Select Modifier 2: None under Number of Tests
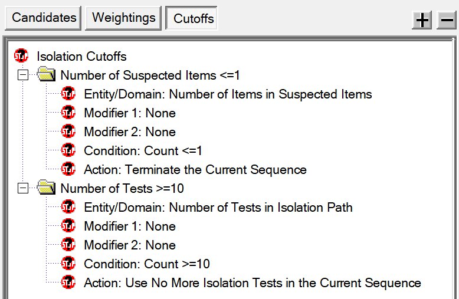Image resolution: width=459 pixels, height=299 pixels. [130, 245]
